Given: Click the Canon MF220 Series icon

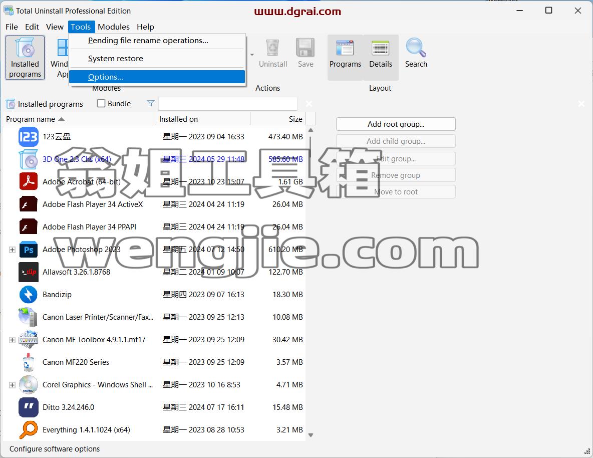Looking at the screenshot, I should tap(29, 362).
